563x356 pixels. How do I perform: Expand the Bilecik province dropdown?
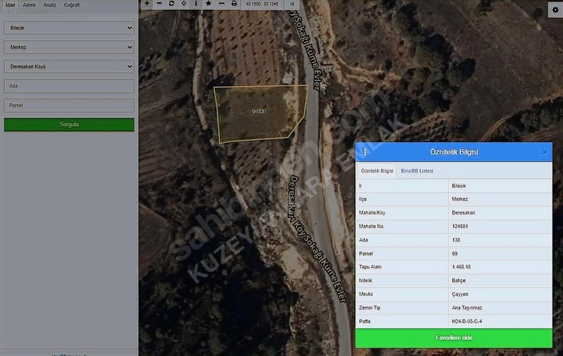[69, 27]
